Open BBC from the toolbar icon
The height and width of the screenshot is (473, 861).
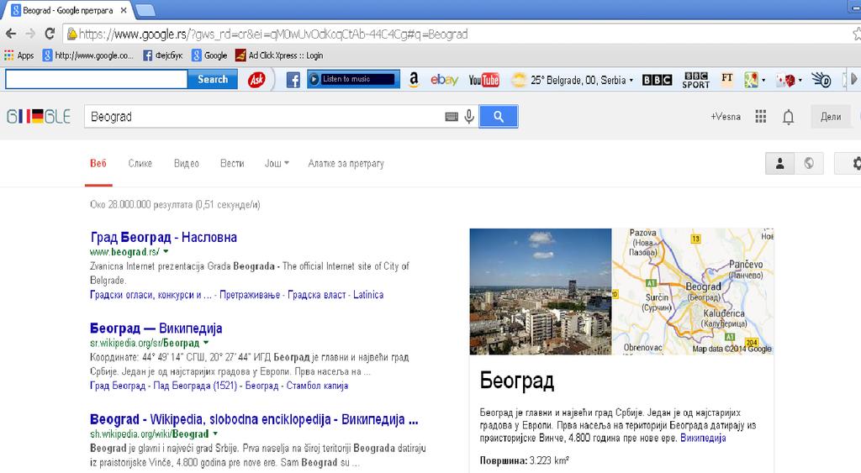(658, 80)
